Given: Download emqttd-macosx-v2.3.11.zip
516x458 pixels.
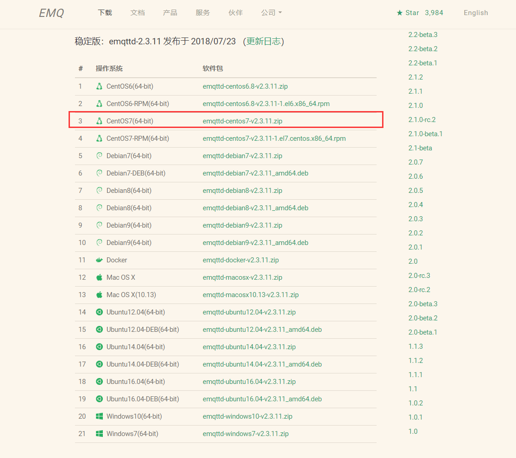Looking at the screenshot, I should click(x=243, y=278).
